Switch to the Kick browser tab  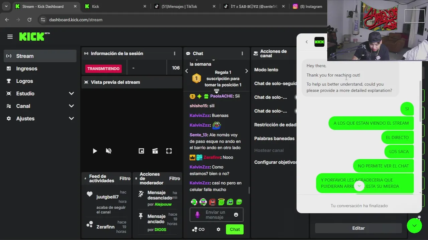tap(115, 6)
